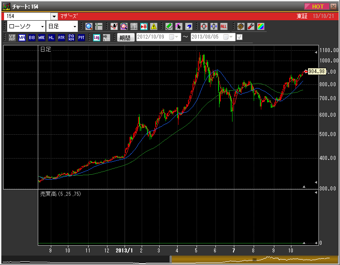Click the 期間 period button
This screenshot has height=265, width=340.
(125, 38)
